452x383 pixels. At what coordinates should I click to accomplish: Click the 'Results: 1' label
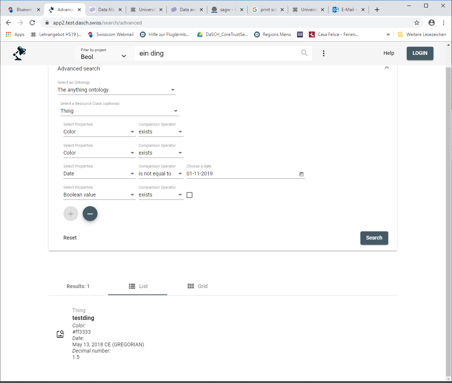(x=78, y=286)
